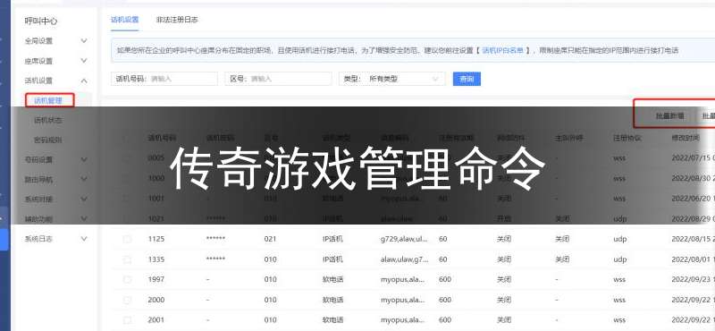
Task: Follow the 话机IP白名单 link
Action: pyautogui.click(x=502, y=50)
